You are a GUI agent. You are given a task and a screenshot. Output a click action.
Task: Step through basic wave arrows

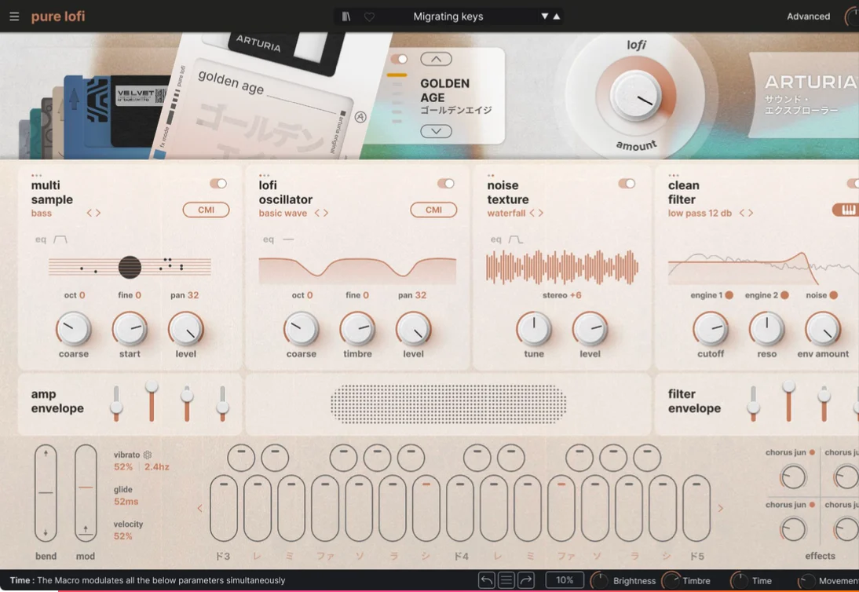tap(321, 213)
